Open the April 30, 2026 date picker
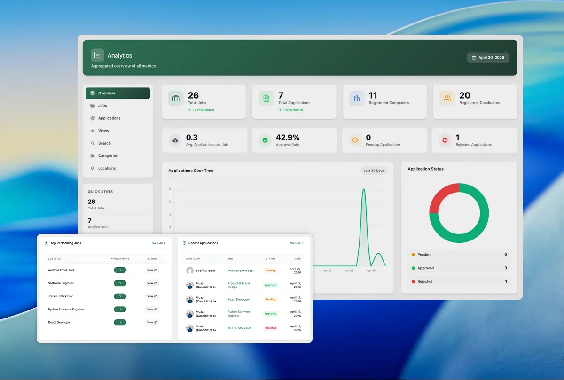The image size is (564, 380). coord(488,58)
